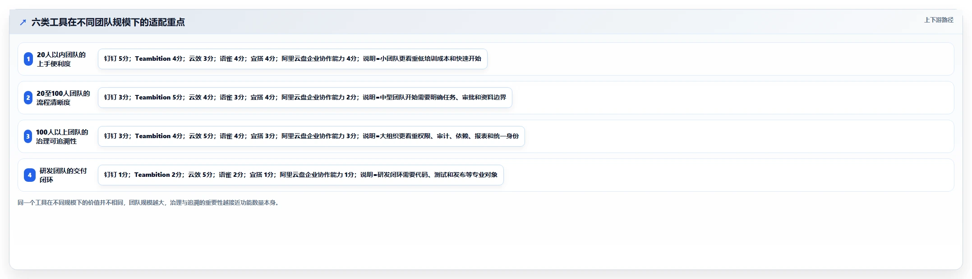
Task: Select the number 4 step badge
Action: pyautogui.click(x=30, y=175)
